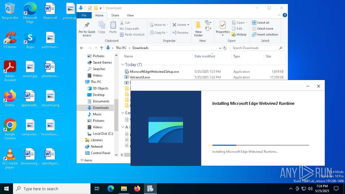The width and height of the screenshot is (345, 194).
Task: Click the Rename ribbon command
Action: 180,33
